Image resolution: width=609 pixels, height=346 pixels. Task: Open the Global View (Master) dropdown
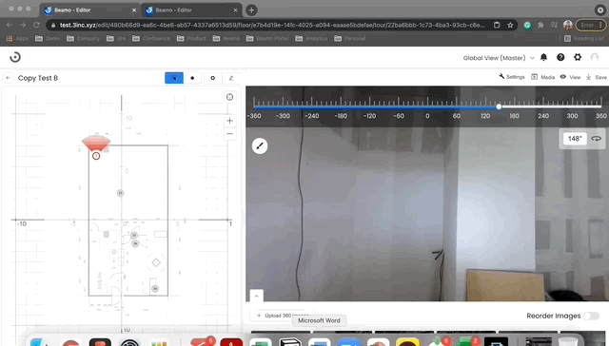point(499,58)
